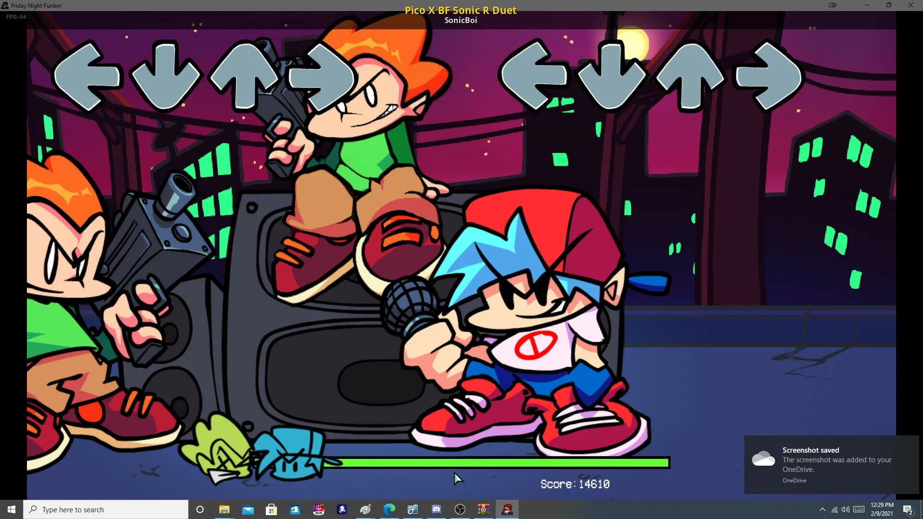Open the Action Center notifications
Screen dimensions: 923x519
908,509
